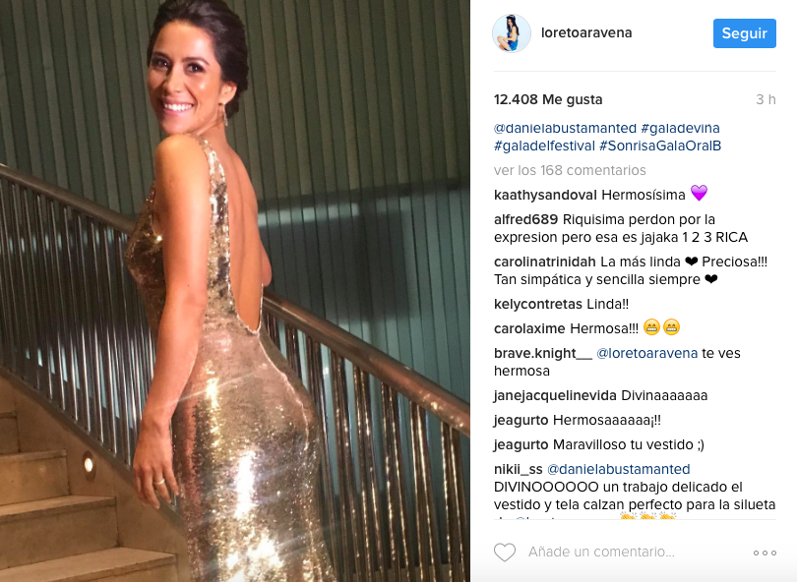797x582 pixels.
Task: Open the #galadevina hashtag
Action: [680, 128]
